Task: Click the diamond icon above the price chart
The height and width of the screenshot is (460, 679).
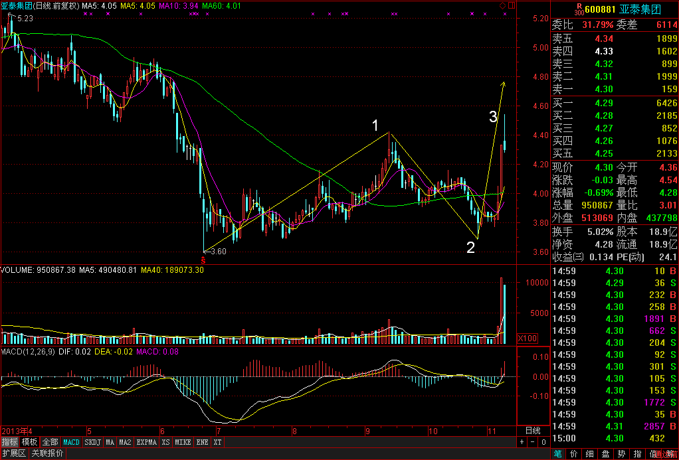Action: [503, 5]
